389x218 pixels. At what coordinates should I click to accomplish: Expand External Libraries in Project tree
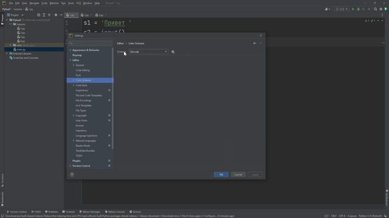[x=7, y=54]
